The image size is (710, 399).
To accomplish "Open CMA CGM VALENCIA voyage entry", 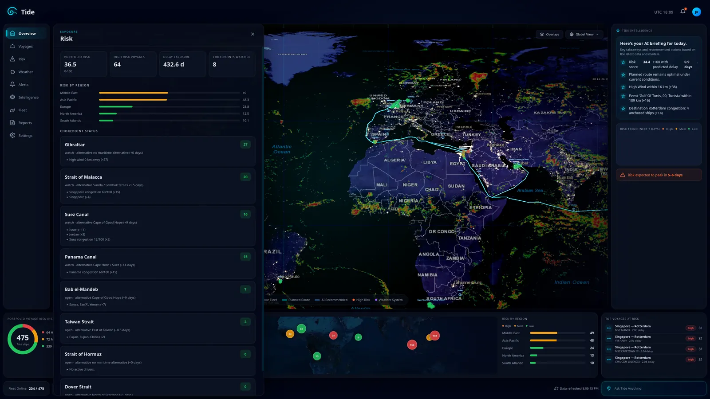I will [654, 360].
